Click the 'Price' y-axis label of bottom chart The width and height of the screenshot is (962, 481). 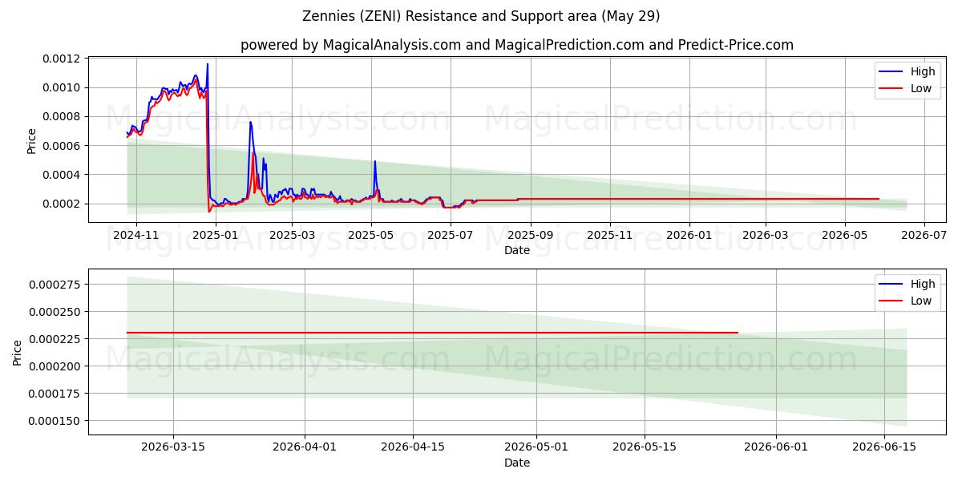point(17,353)
